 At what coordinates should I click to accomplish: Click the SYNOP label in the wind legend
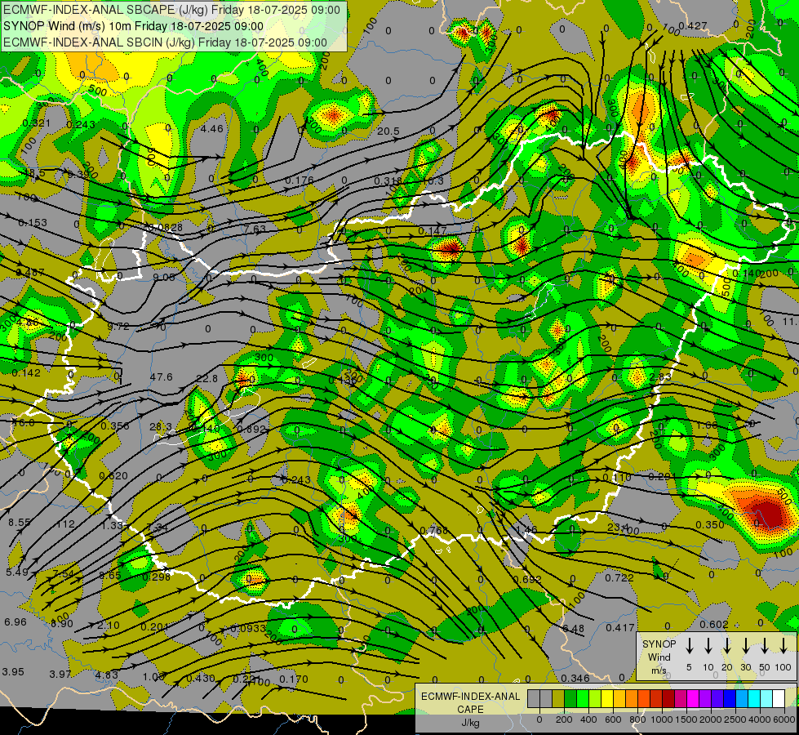pyautogui.click(x=659, y=644)
